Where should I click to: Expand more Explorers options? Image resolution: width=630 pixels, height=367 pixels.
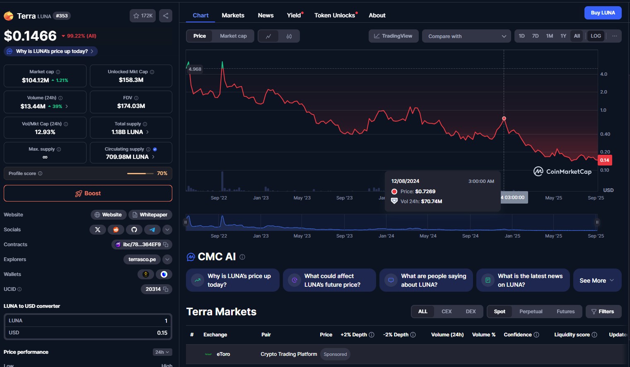pyautogui.click(x=167, y=259)
